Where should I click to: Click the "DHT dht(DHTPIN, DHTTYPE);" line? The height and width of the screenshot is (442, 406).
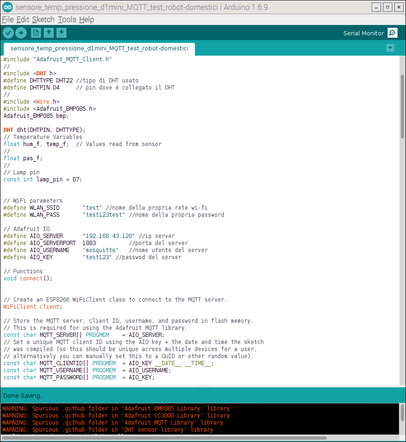(44, 130)
